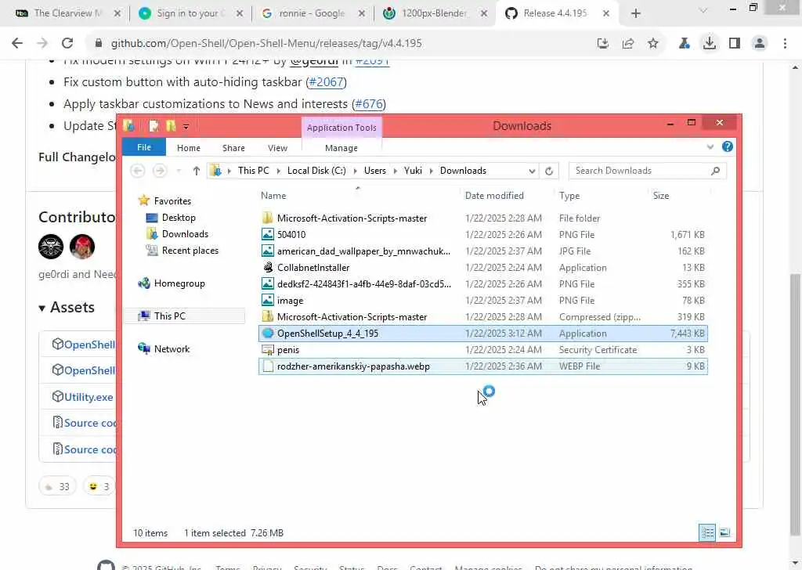Open Chrome profile avatar
The image size is (802, 570).
pyautogui.click(x=760, y=43)
